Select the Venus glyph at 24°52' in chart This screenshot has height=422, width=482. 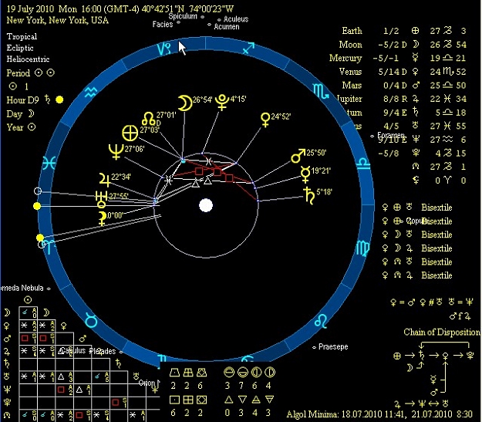click(x=265, y=120)
